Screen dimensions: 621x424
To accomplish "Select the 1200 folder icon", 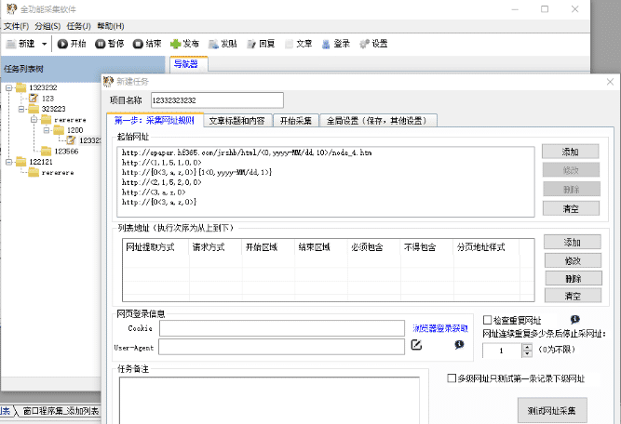I will click(x=59, y=130).
